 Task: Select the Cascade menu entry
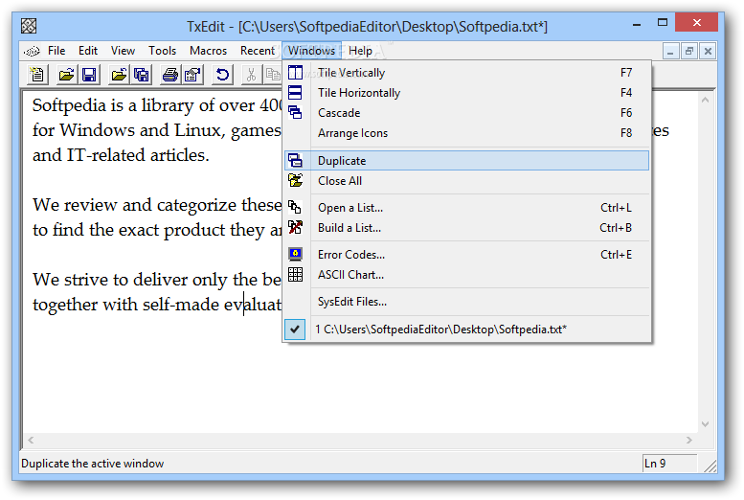pyautogui.click(x=467, y=112)
